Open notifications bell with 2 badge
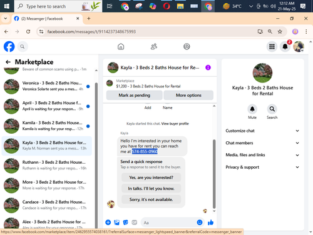The image size is (313, 235). point(285,46)
